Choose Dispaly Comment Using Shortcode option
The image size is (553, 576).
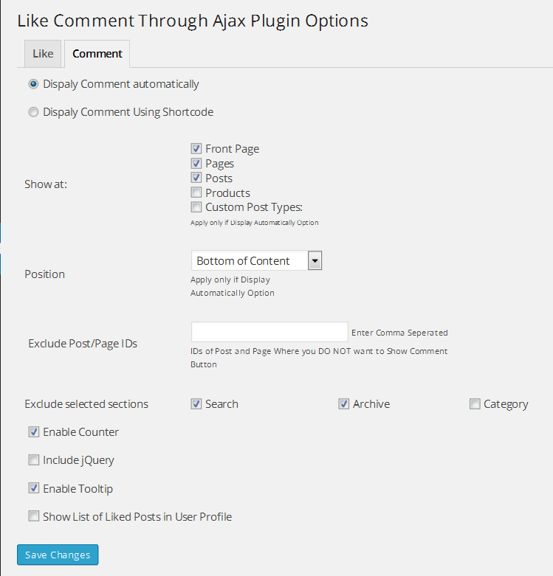point(33,113)
